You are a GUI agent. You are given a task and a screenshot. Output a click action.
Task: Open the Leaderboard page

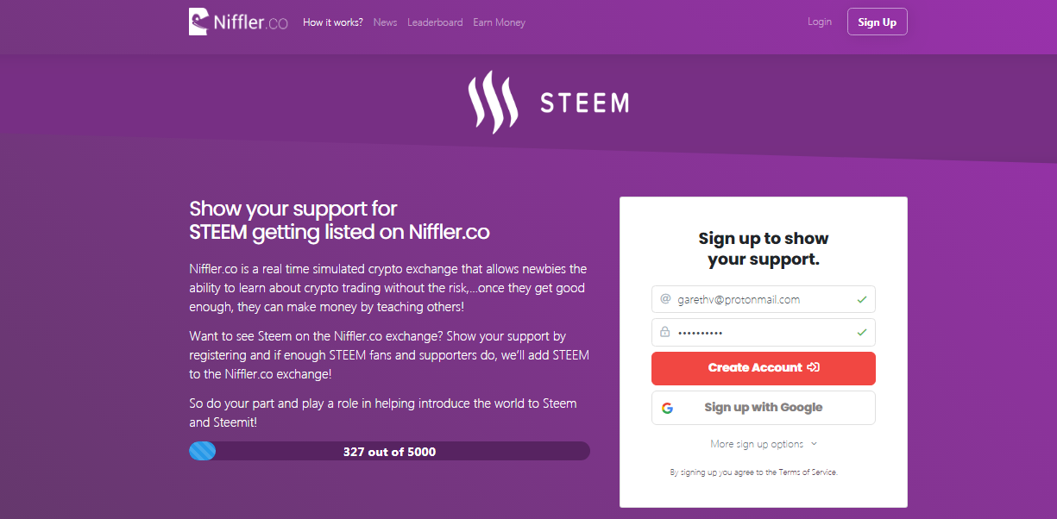coord(435,22)
